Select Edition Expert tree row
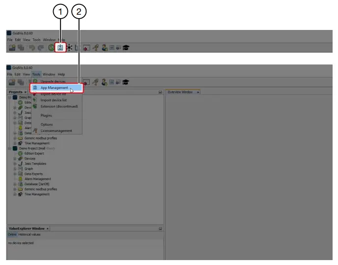 tap(34, 153)
